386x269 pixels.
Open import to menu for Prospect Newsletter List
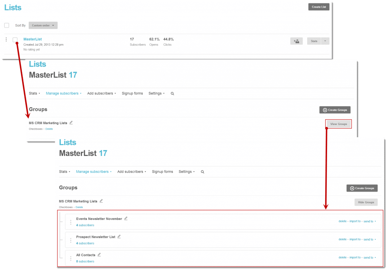click(x=355, y=239)
